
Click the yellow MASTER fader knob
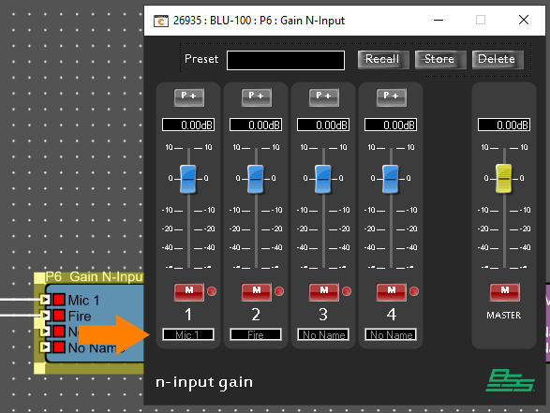pyautogui.click(x=504, y=179)
